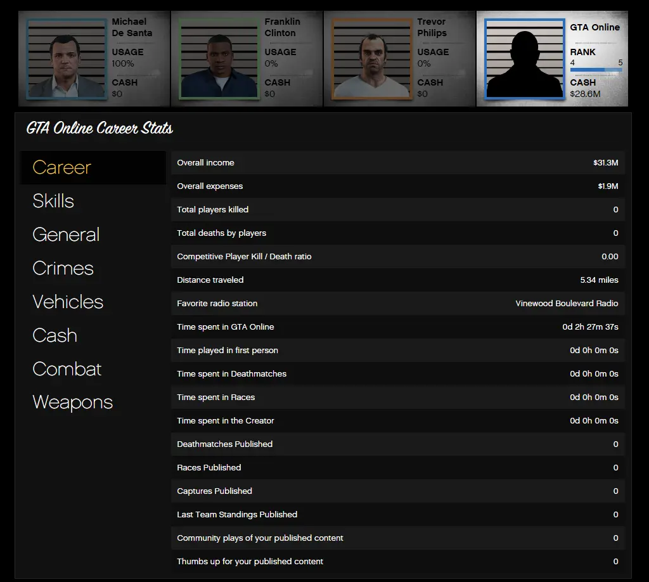This screenshot has width=649, height=582.
Task: Click Michael's 100% usage value
Action: coord(123,64)
